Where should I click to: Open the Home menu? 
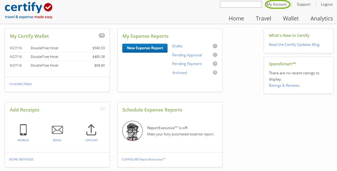236,19
